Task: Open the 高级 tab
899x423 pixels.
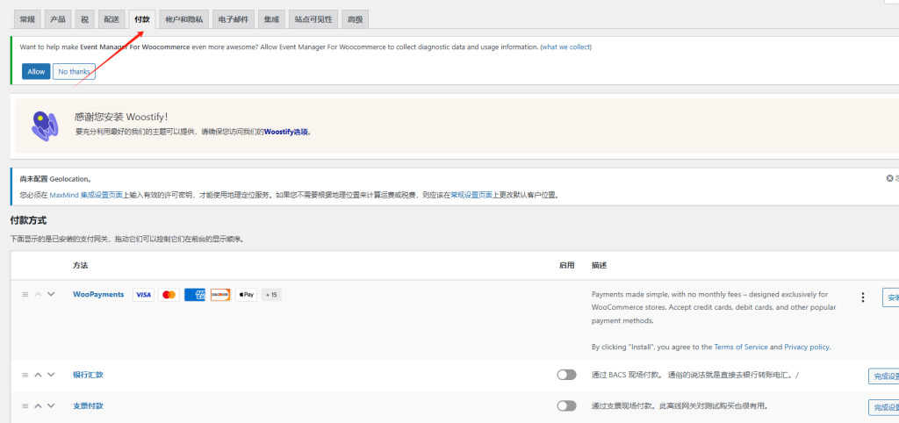Action: click(355, 19)
